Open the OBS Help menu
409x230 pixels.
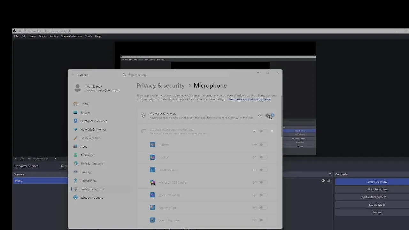point(98,36)
